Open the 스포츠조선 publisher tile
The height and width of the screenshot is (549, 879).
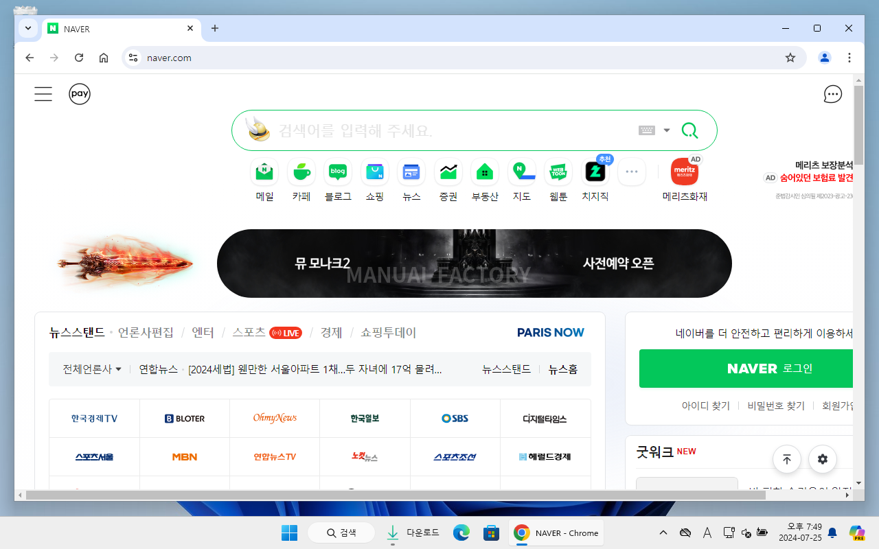click(x=455, y=457)
